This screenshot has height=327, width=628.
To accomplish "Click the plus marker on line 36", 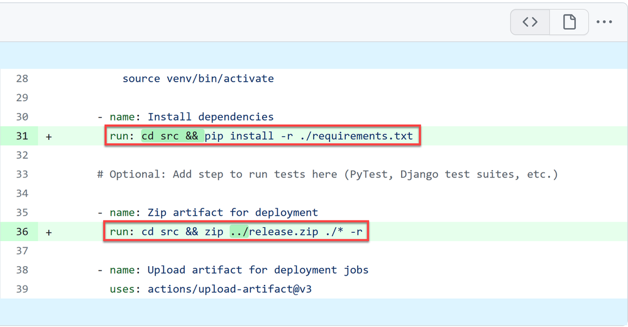I will 49,232.
